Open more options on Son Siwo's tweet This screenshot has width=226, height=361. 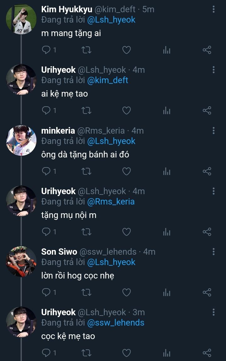[x=213, y=252]
